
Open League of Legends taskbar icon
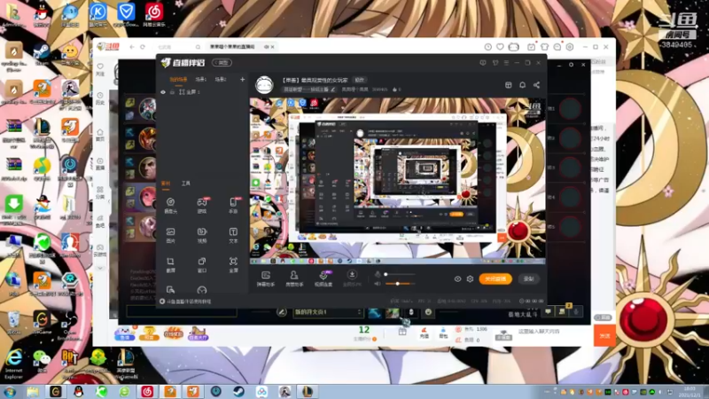tap(308, 391)
